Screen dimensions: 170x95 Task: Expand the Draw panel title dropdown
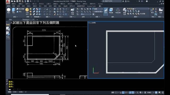pos(48,17)
